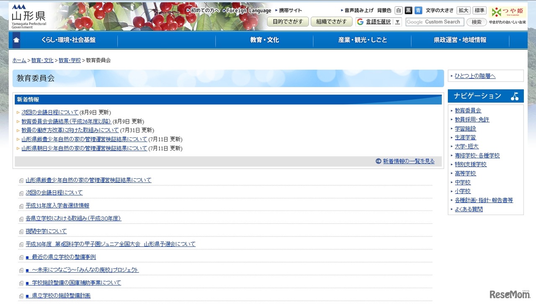
Task: Go to 教育・文化 in breadcrumb
Action: pyautogui.click(x=42, y=60)
